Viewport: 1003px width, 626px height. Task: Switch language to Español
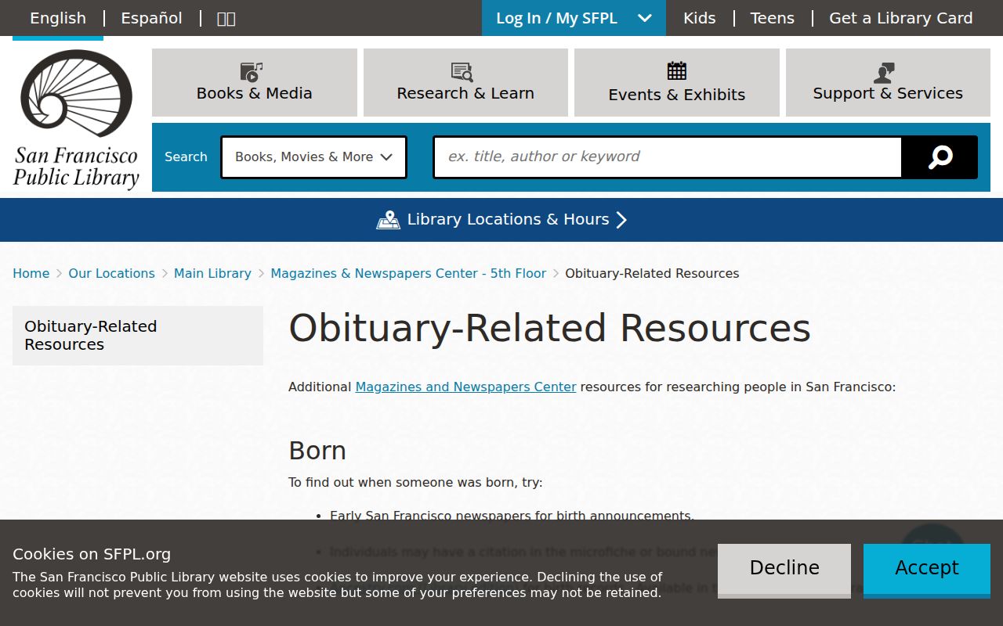(151, 18)
